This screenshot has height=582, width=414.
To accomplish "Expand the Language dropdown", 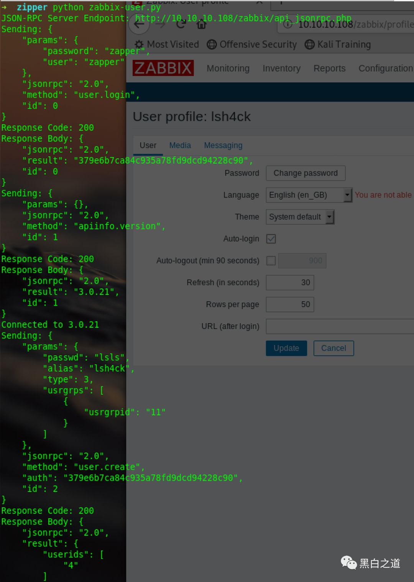I will (x=309, y=195).
